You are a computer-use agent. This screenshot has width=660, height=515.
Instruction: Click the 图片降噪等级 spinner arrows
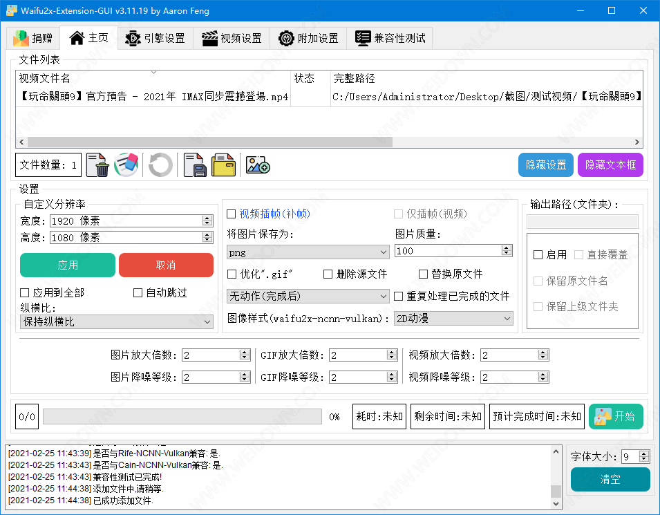[x=244, y=377]
